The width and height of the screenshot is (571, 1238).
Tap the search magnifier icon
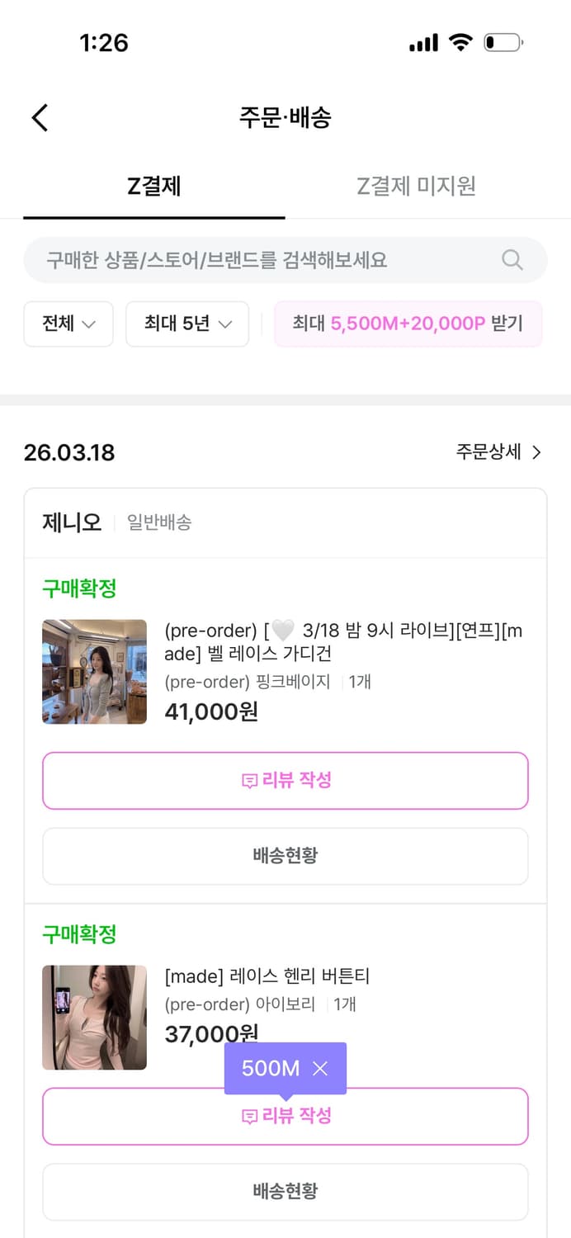point(512,260)
